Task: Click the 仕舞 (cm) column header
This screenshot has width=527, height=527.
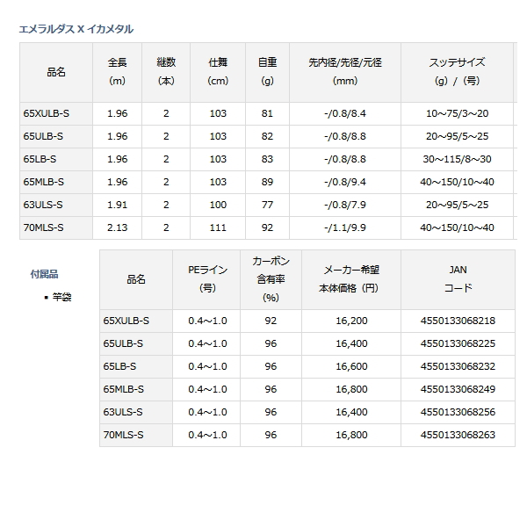Action: tap(218, 72)
